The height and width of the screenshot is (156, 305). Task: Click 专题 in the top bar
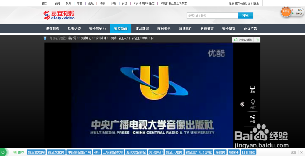click(x=80, y=3)
